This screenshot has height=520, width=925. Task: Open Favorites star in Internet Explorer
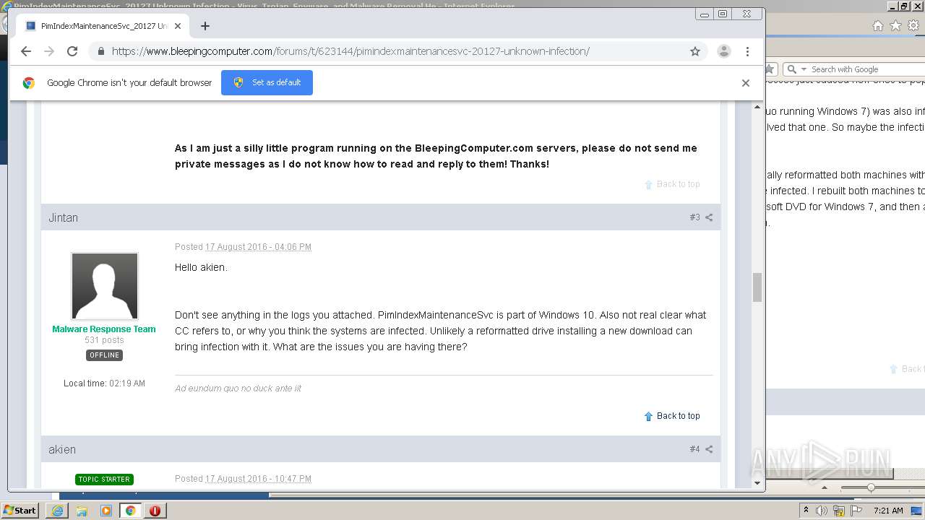895,26
